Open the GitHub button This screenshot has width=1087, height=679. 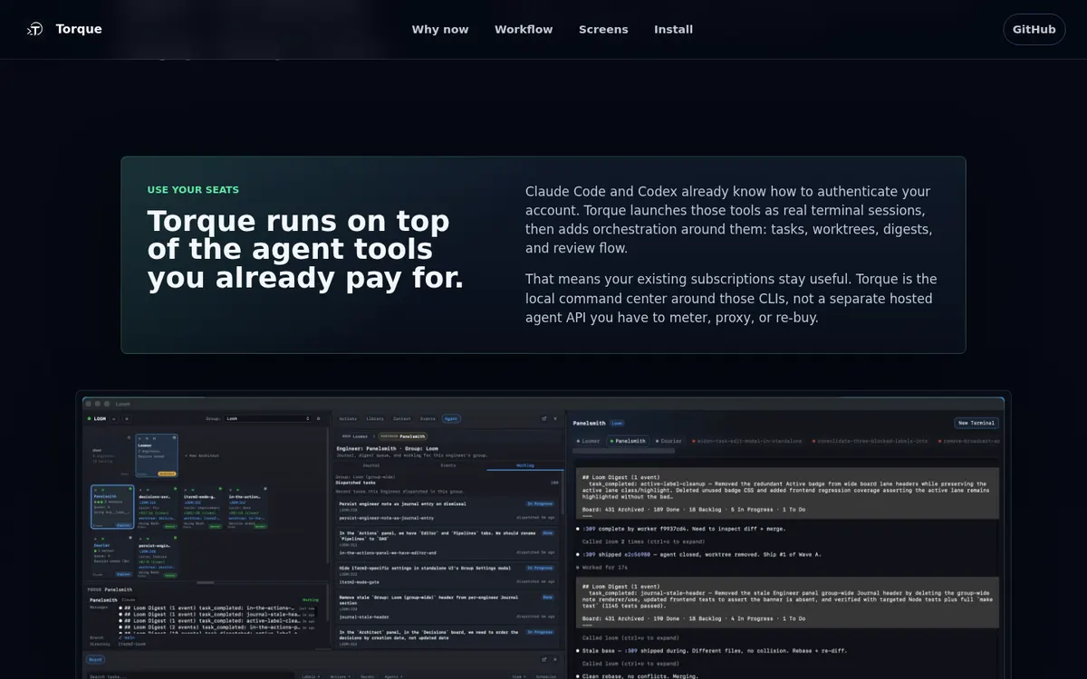coord(1034,29)
